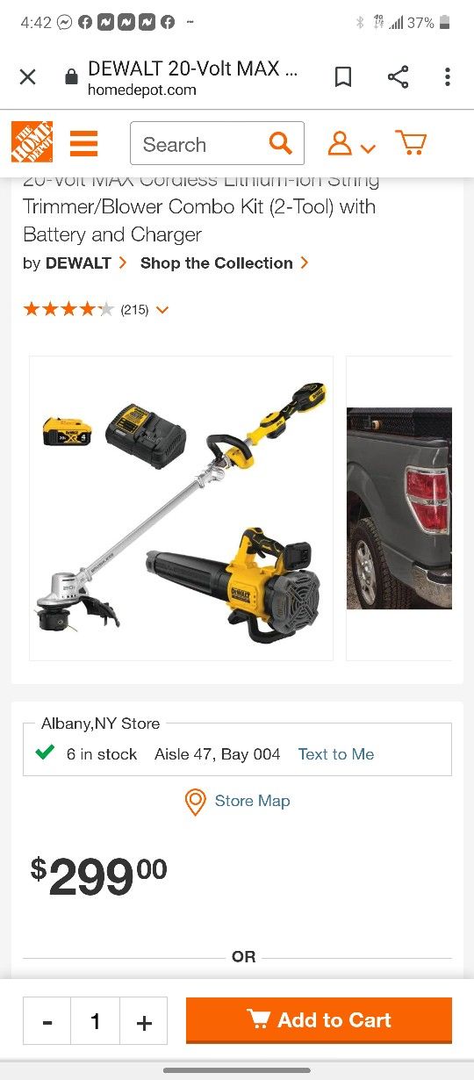Screen dimensions: 474x1080
Task: Close the browser tab with X
Action: tap(28, 77)
